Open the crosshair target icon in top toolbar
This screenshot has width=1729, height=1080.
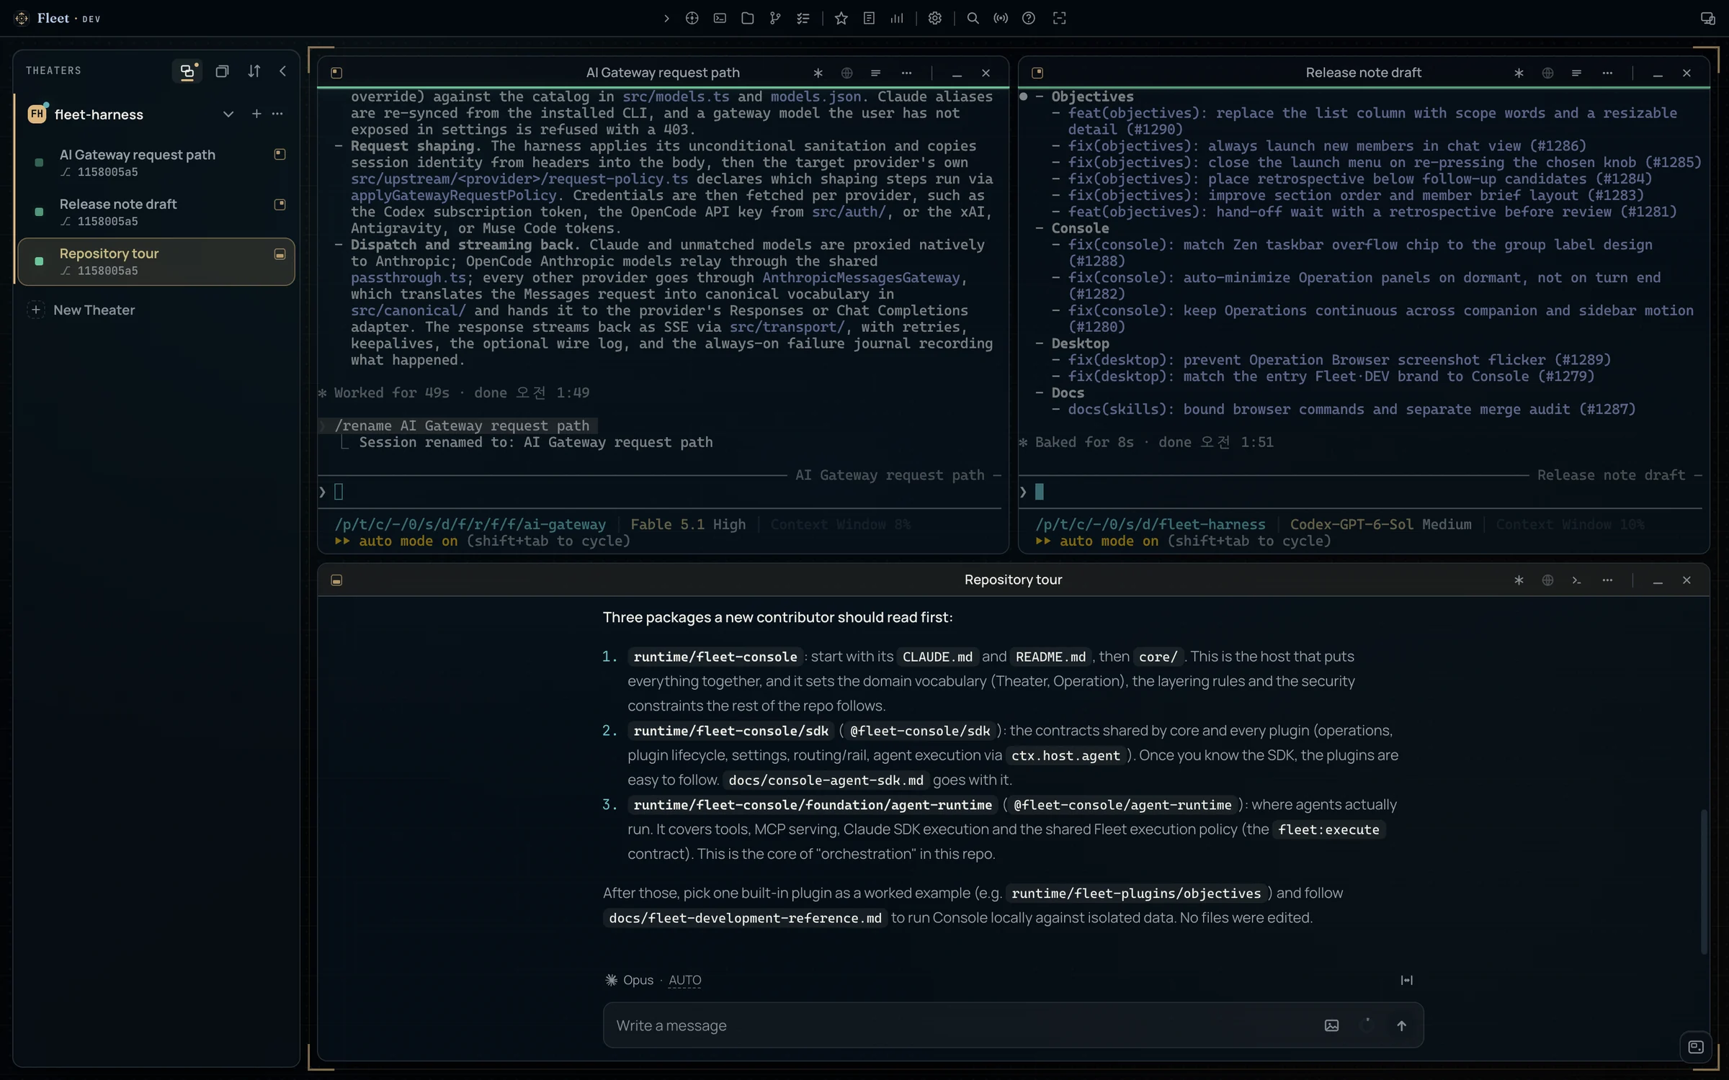tap(692, 19)
